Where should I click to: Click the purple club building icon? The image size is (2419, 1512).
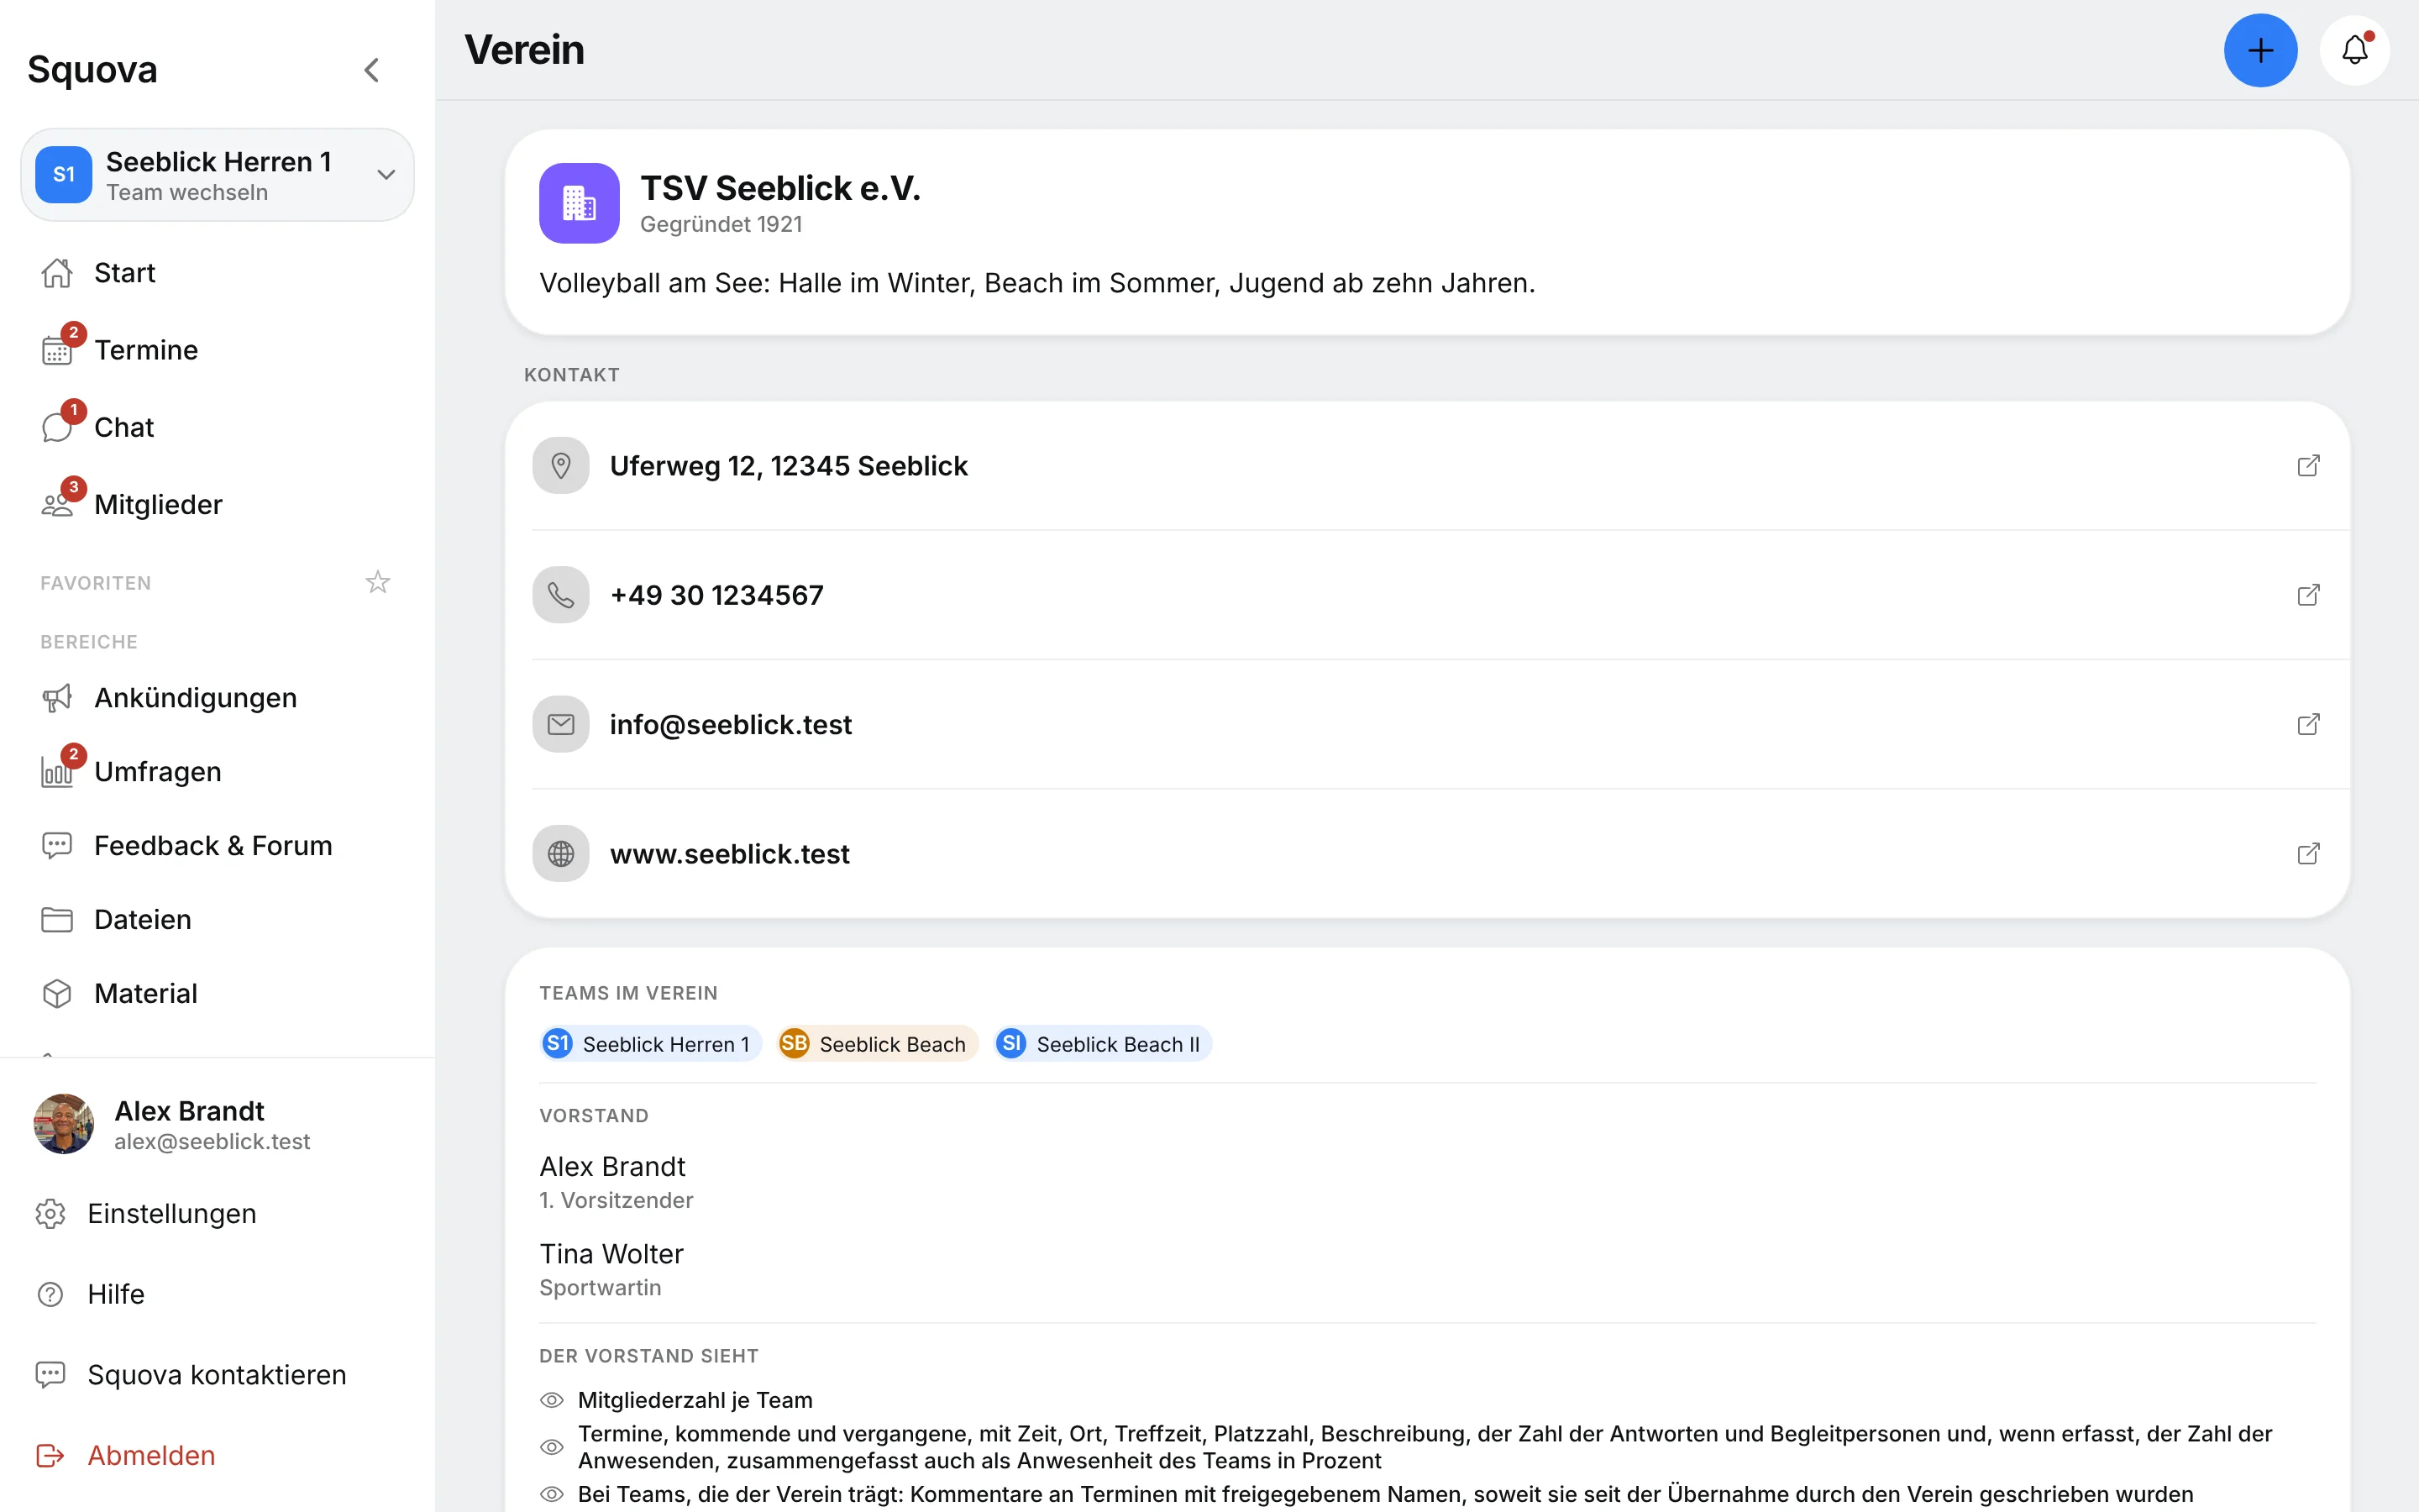click(x=579, y=203)
